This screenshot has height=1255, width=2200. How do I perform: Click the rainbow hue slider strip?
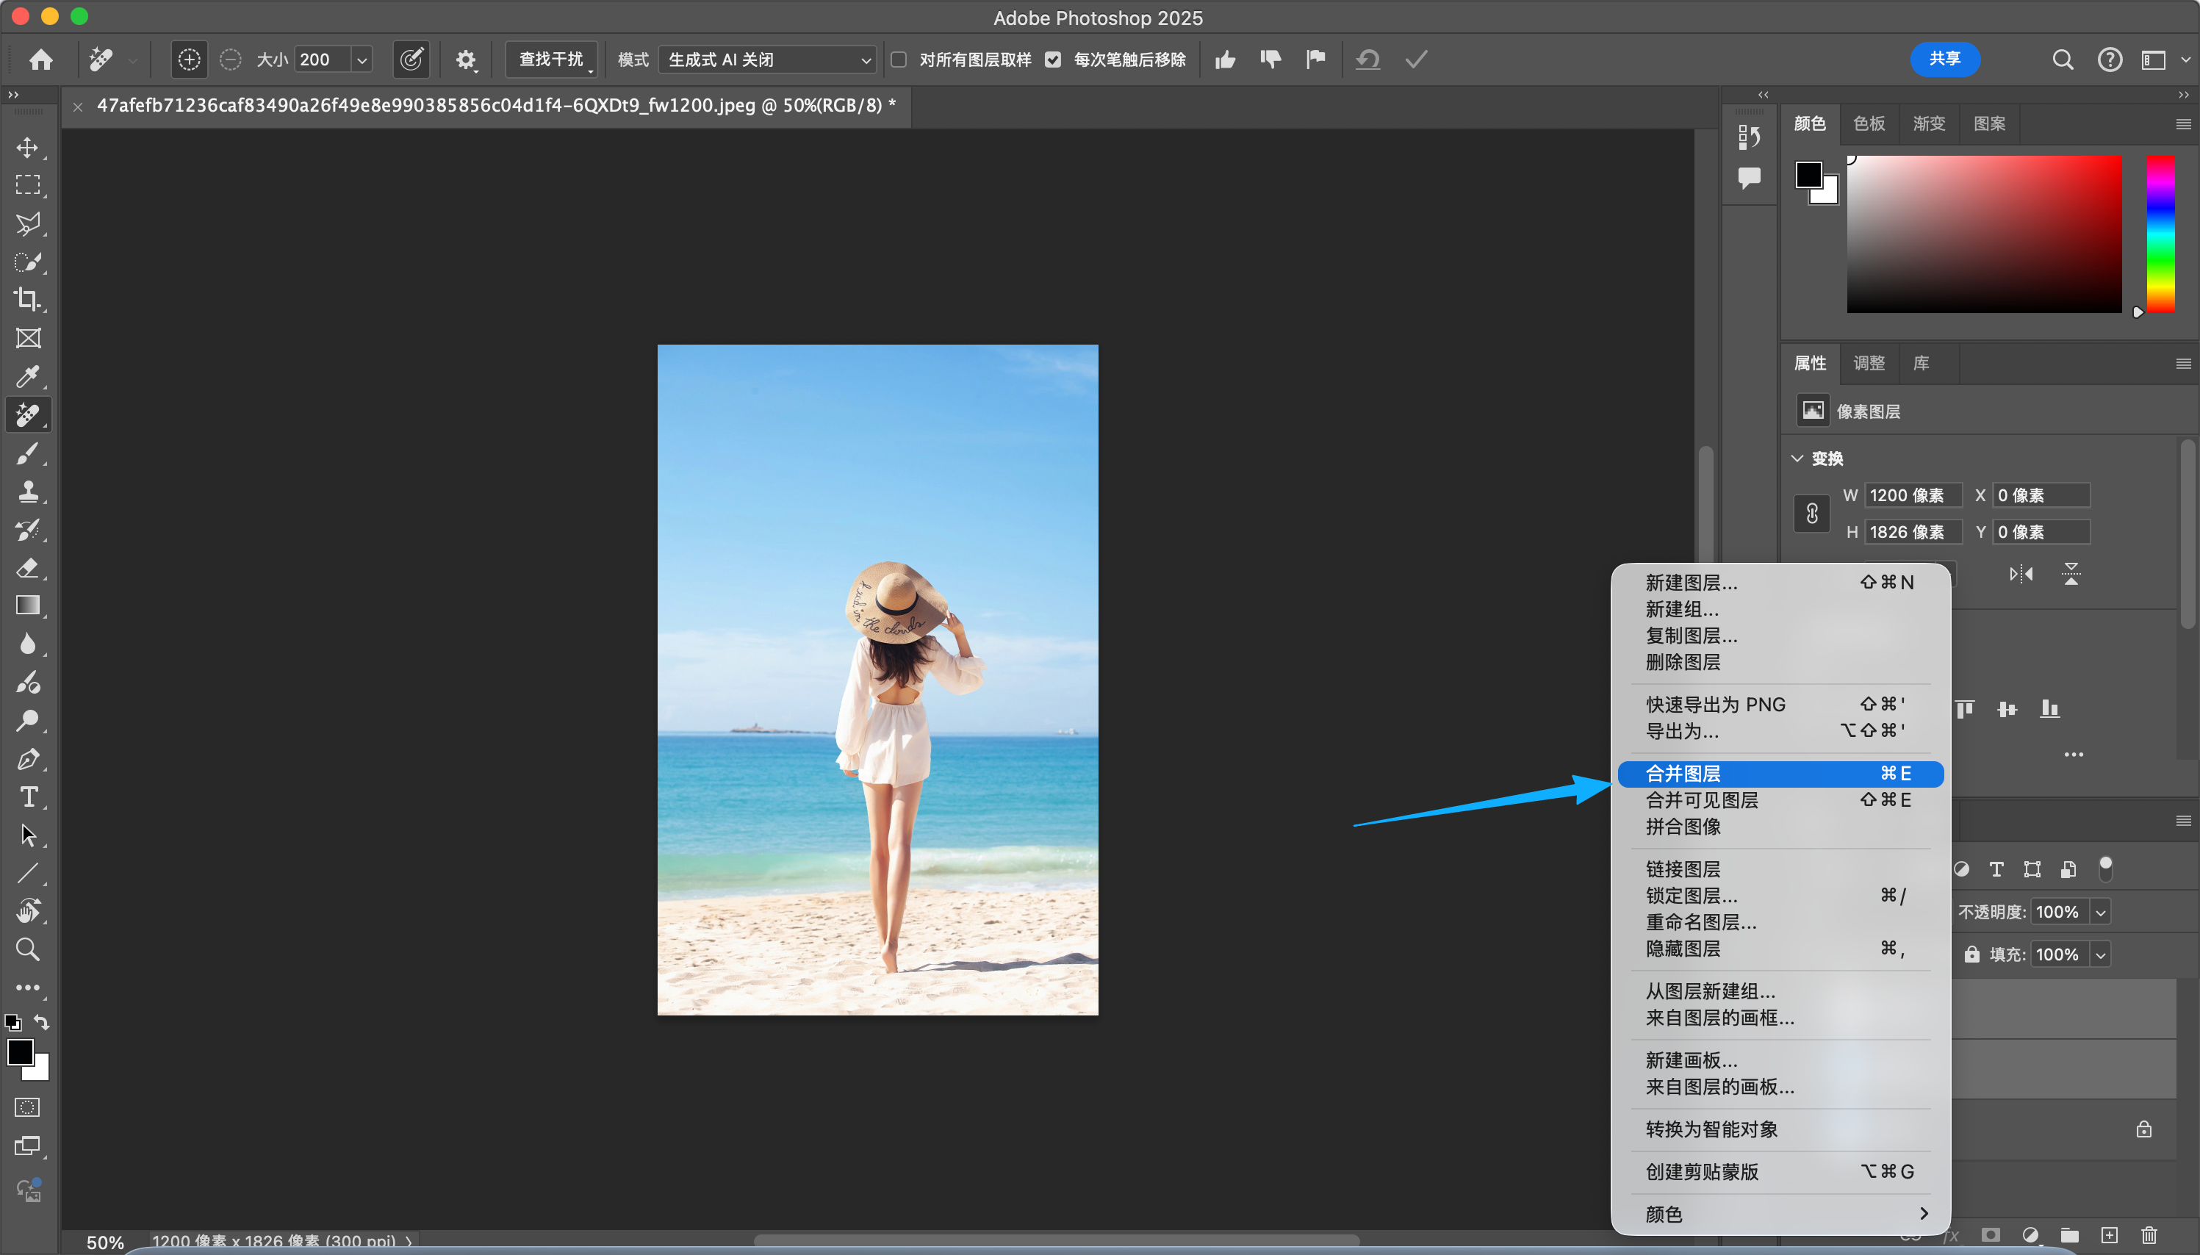point(2160,234)
